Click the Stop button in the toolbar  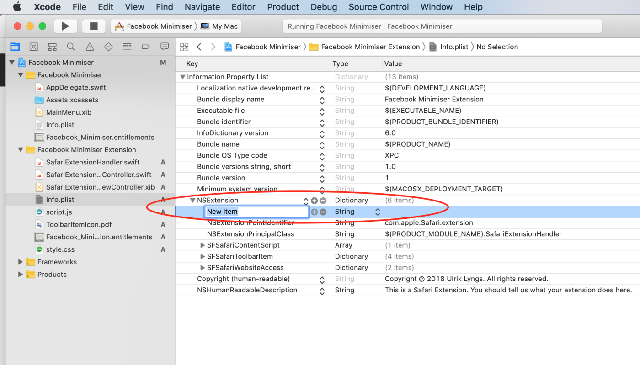coord(94,26)
